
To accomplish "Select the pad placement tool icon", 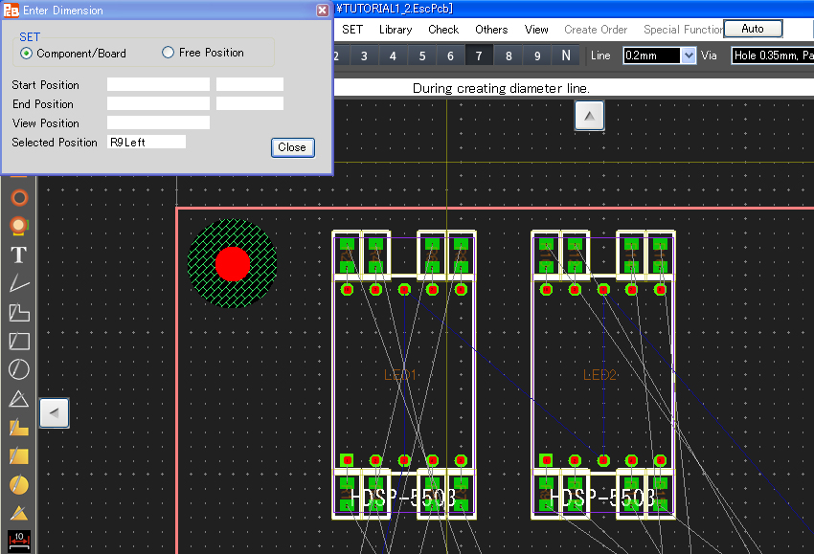I will click(19, 226).
